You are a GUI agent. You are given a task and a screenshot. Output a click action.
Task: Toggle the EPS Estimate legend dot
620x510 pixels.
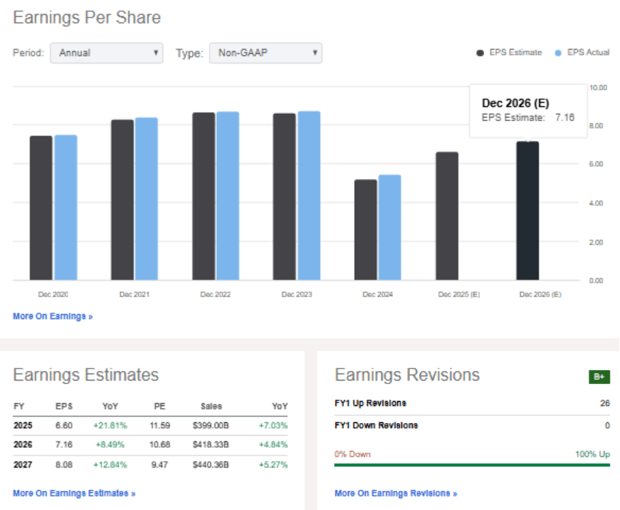click(481, 53)
